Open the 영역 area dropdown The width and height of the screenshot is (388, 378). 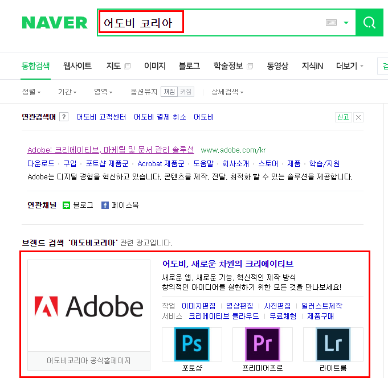(103, 92)
